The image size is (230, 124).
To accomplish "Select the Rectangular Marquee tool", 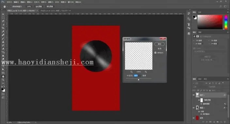I will [x=3, y=18].
